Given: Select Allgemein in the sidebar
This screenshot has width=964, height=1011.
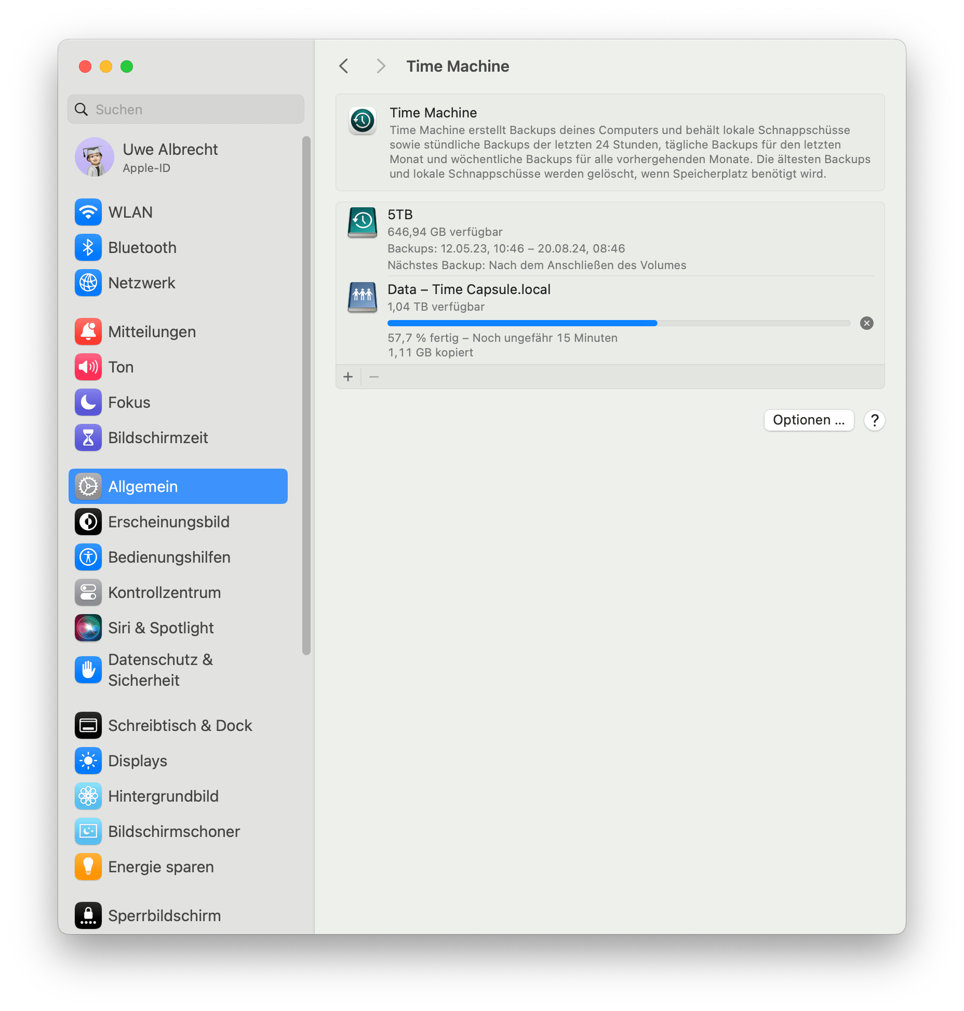Looking at the screenshot, I should point(143,486).
